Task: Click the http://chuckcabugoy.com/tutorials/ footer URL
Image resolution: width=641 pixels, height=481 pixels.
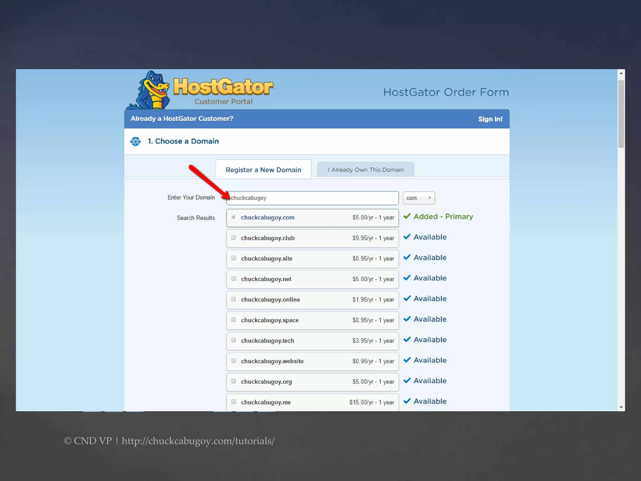Action: tap(198, 441)
